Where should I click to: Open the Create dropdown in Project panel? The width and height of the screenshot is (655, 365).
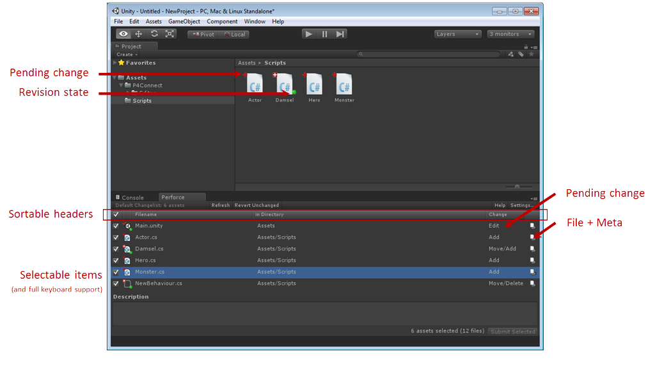pyautogui.click(x=127, y=54)
